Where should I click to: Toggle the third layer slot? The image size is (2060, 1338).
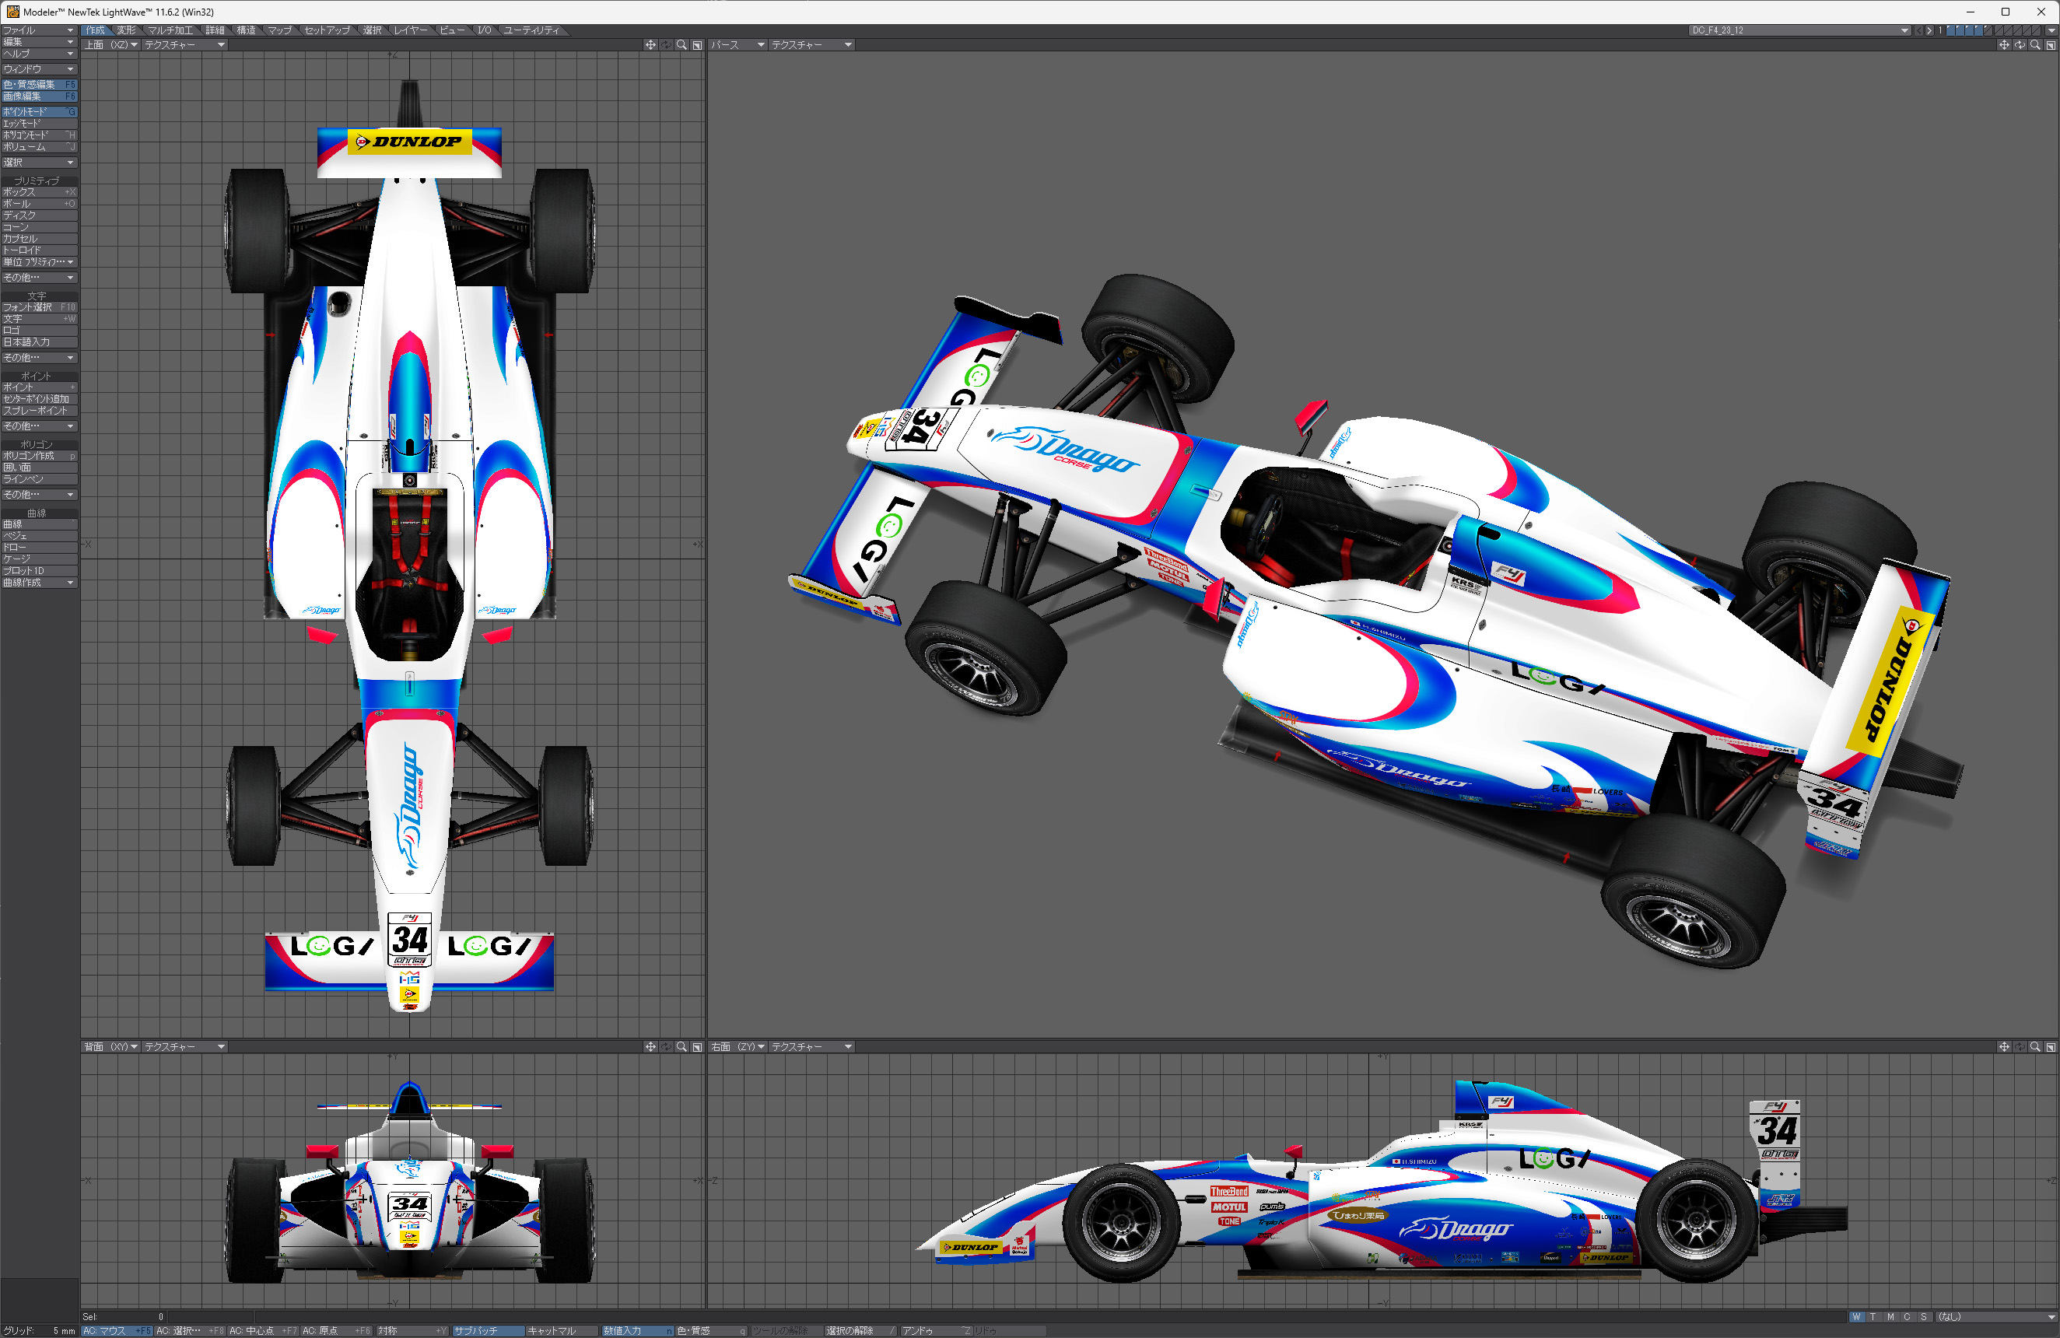[1970, 30]
